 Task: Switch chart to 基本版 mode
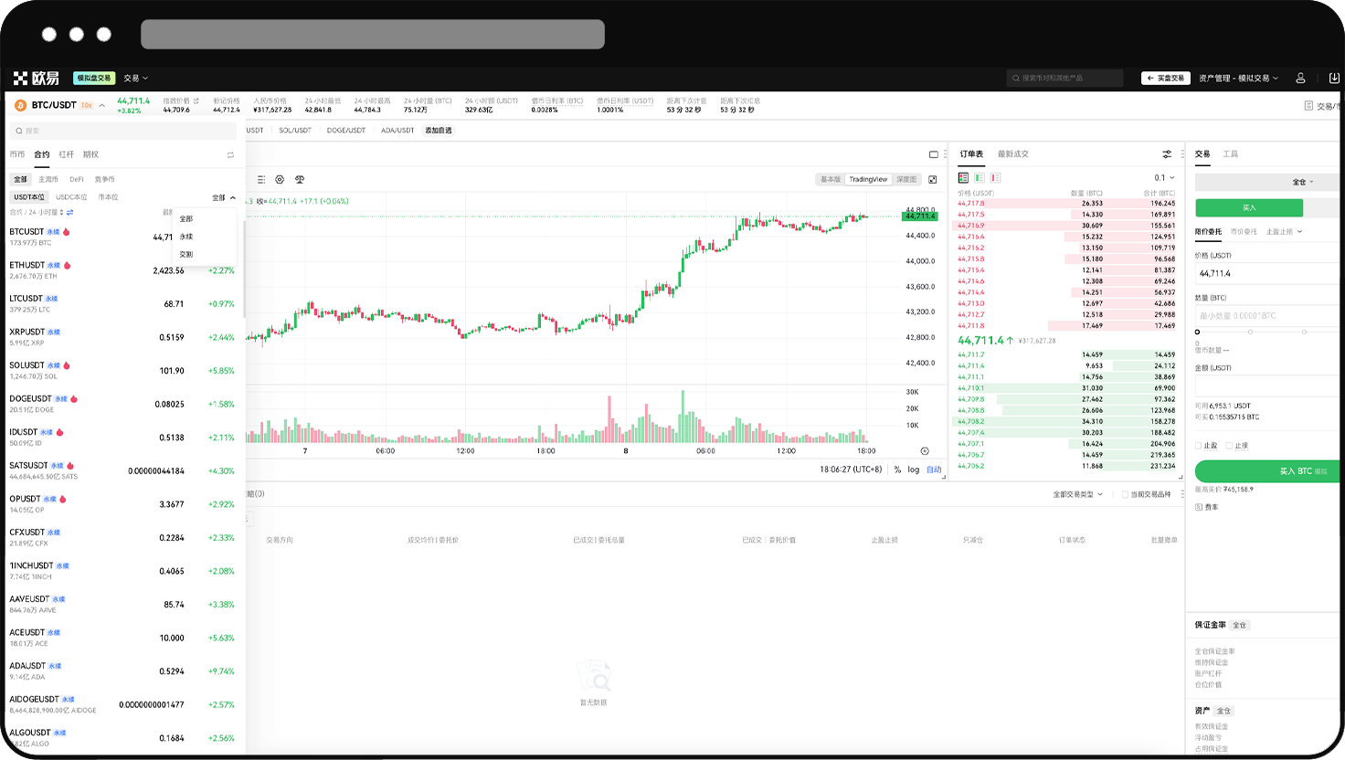click(830, 179)
